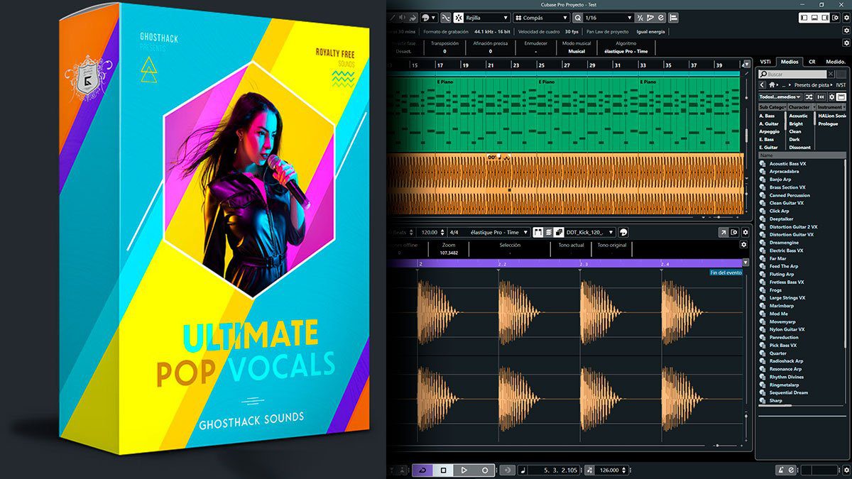
Task: Toggle the lower zone visibility
Action: point(814,18)
